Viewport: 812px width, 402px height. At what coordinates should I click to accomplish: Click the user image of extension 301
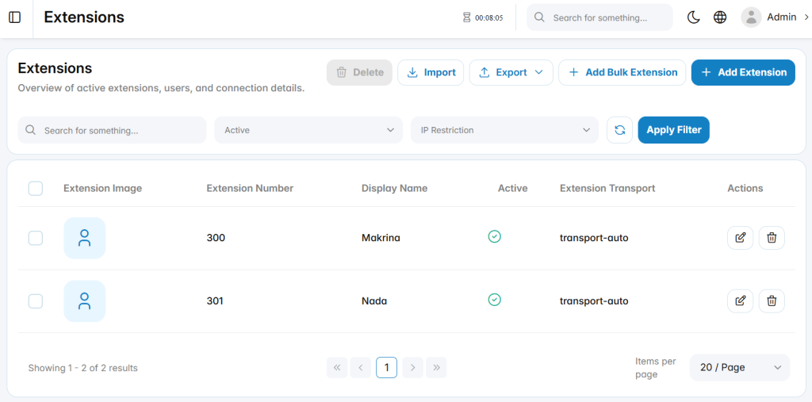click(x=84, y=301)
